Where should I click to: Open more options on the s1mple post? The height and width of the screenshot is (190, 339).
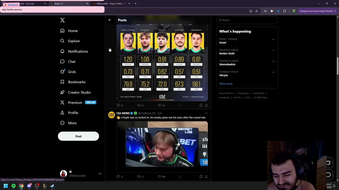[x=206, y=113]
